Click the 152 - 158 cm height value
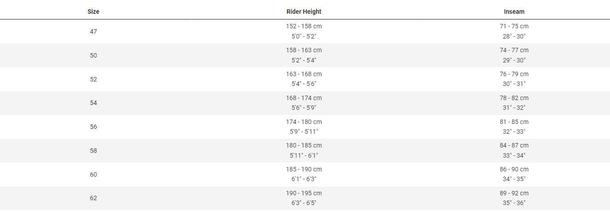Screen dimensions: 610x217 (304, 26)
